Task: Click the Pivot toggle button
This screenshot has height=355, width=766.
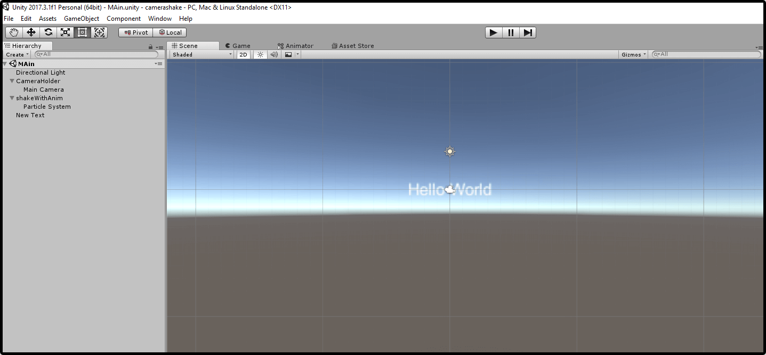Action: point(135,32)
